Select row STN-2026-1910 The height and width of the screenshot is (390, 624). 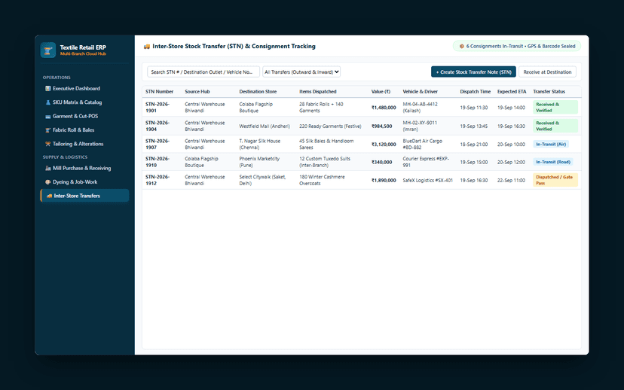(362, 162)
